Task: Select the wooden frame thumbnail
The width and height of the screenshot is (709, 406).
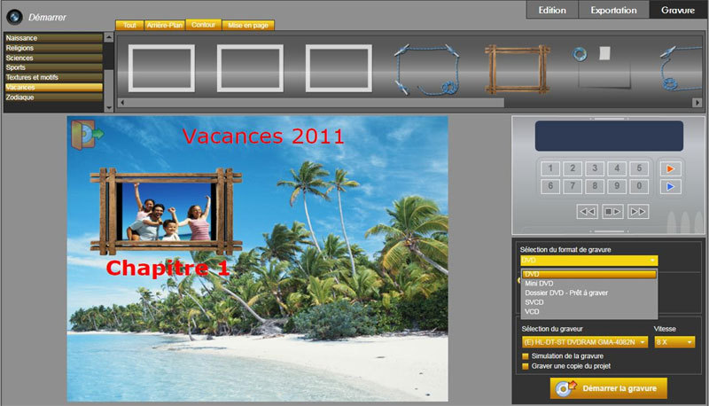Action: click(x=517, y=69)
